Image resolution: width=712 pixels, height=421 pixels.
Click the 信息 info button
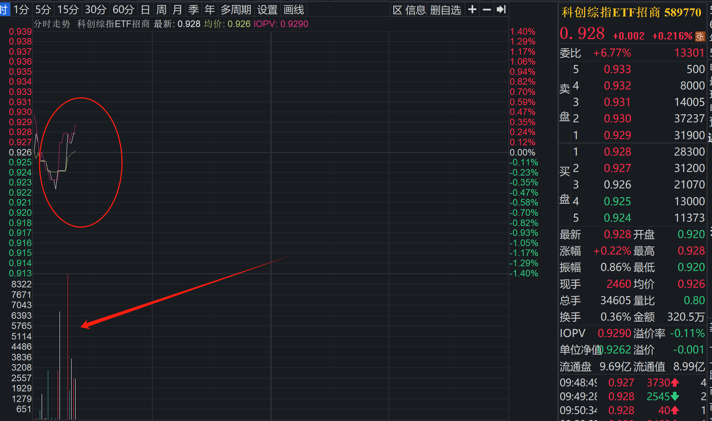[416, 10]
